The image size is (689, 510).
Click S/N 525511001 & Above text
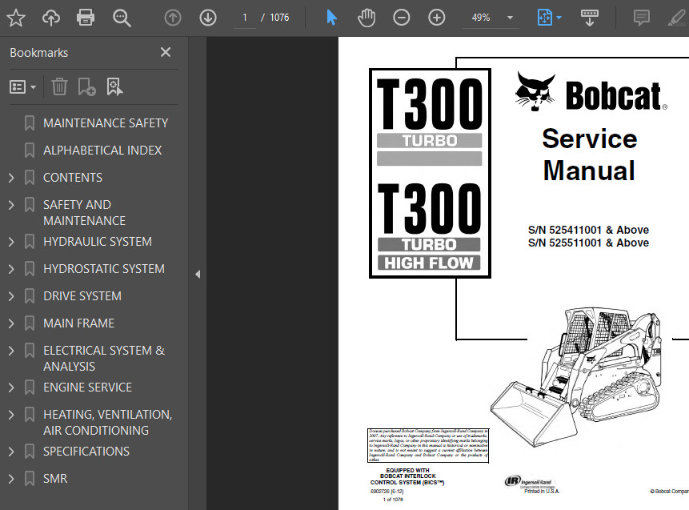click(x=588, y=243)
